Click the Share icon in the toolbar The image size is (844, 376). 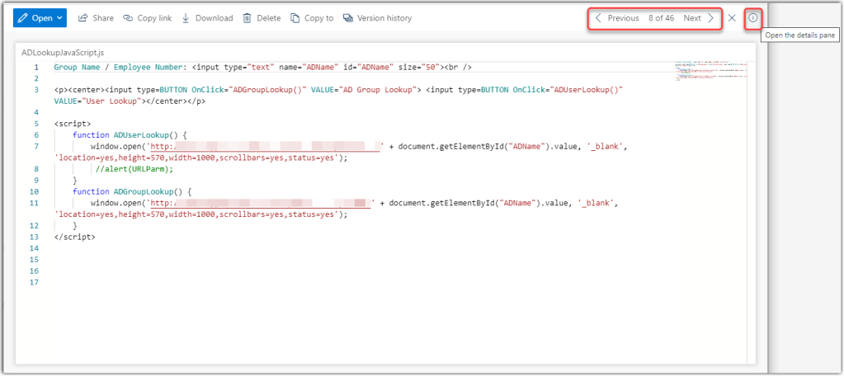pos(83,18)
